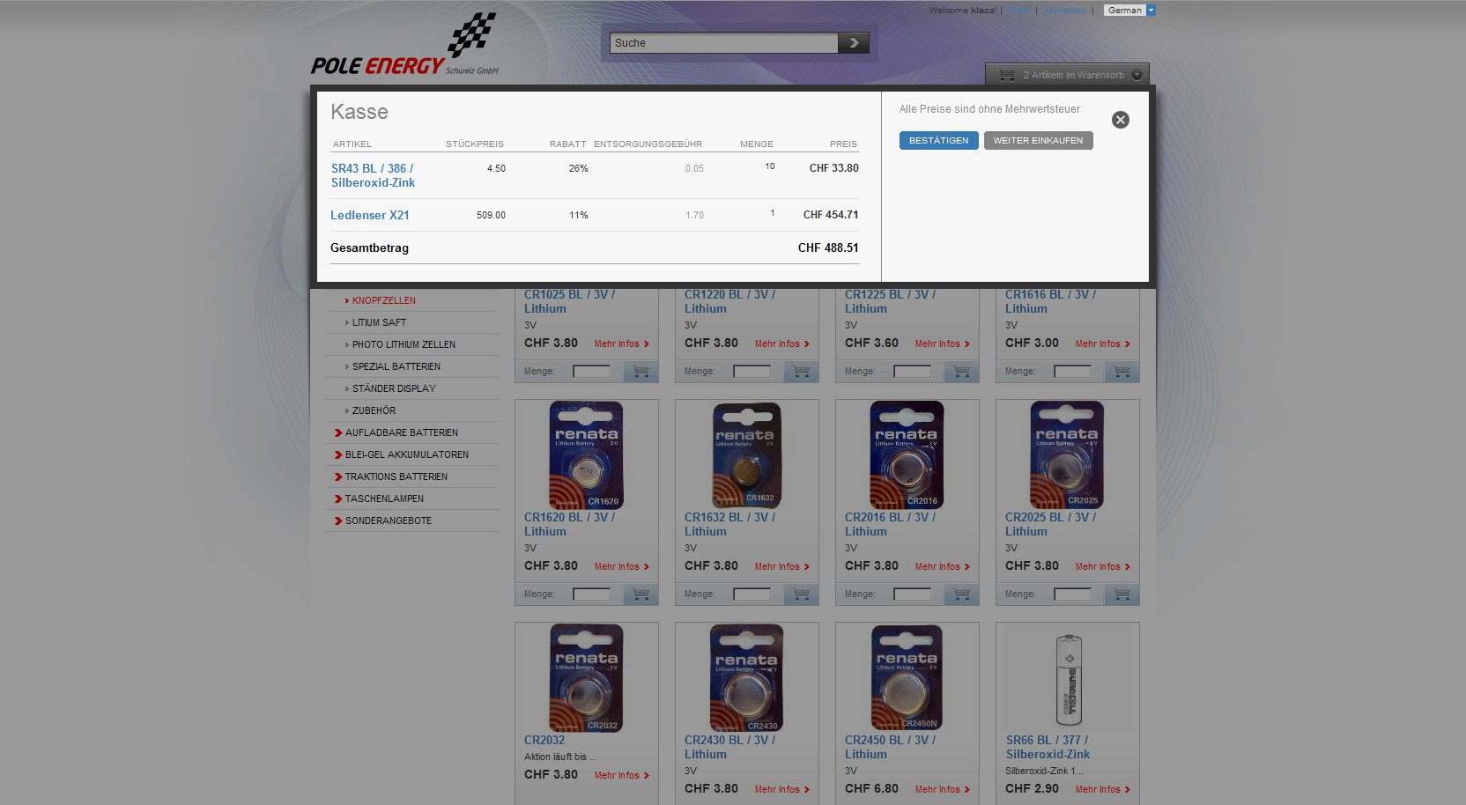Select the Litium Saft category

click(x=379, y=322)
